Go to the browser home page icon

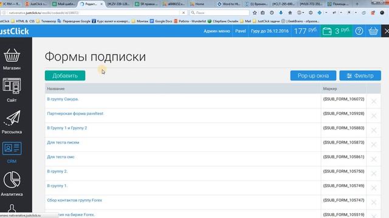tap(290, 13)
